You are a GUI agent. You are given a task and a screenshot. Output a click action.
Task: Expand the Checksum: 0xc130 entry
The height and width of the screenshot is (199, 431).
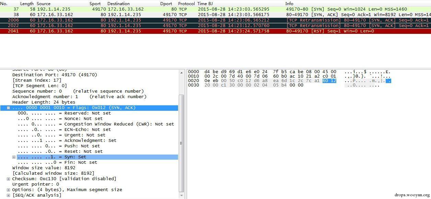8,179
